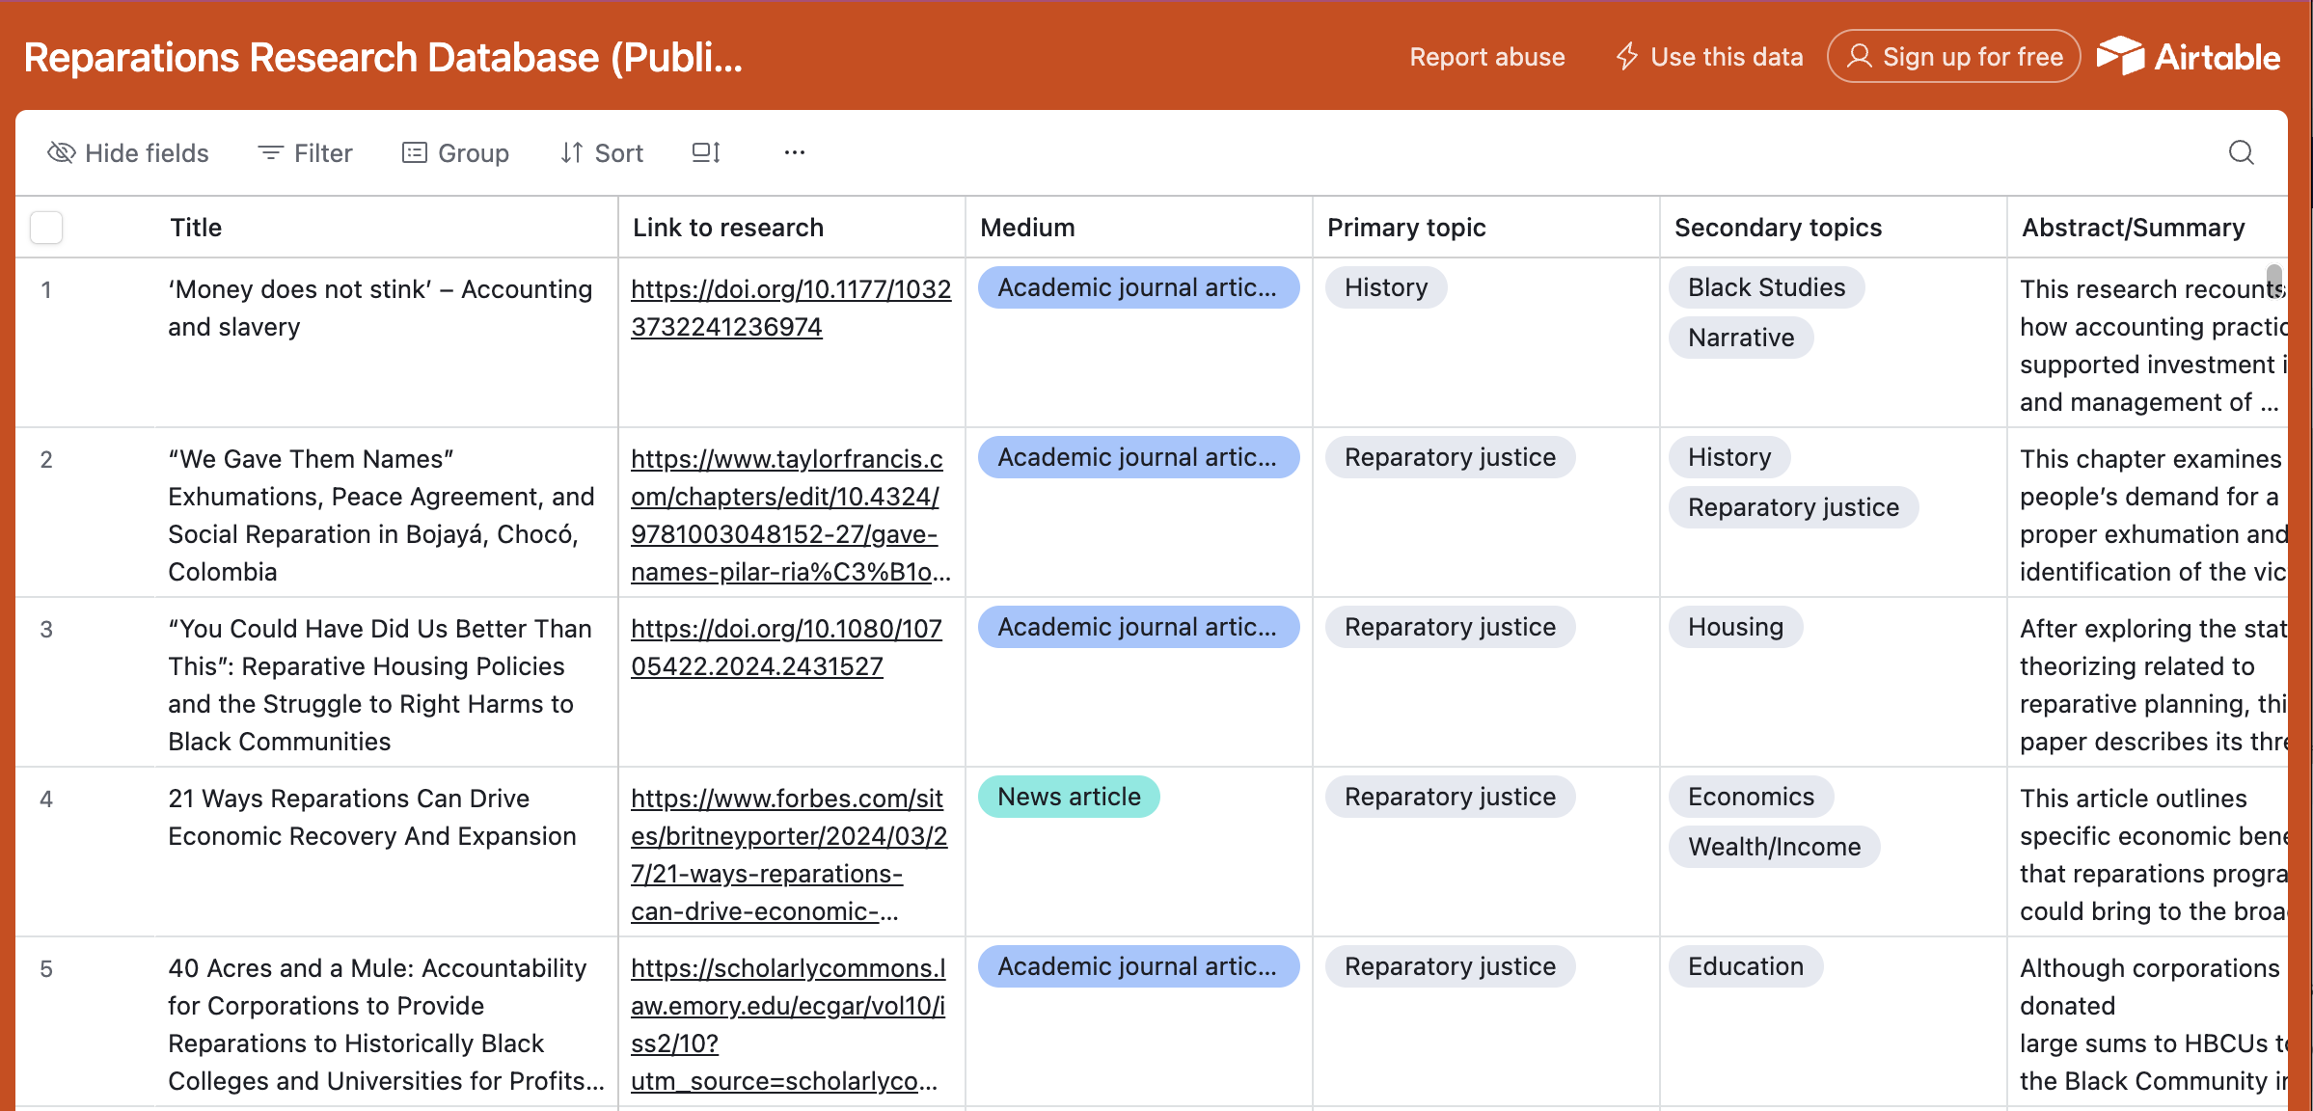Click the lightning Use this data button
The height and width of the screenshot is (1111, 2313).
(x=1709, y=57)
